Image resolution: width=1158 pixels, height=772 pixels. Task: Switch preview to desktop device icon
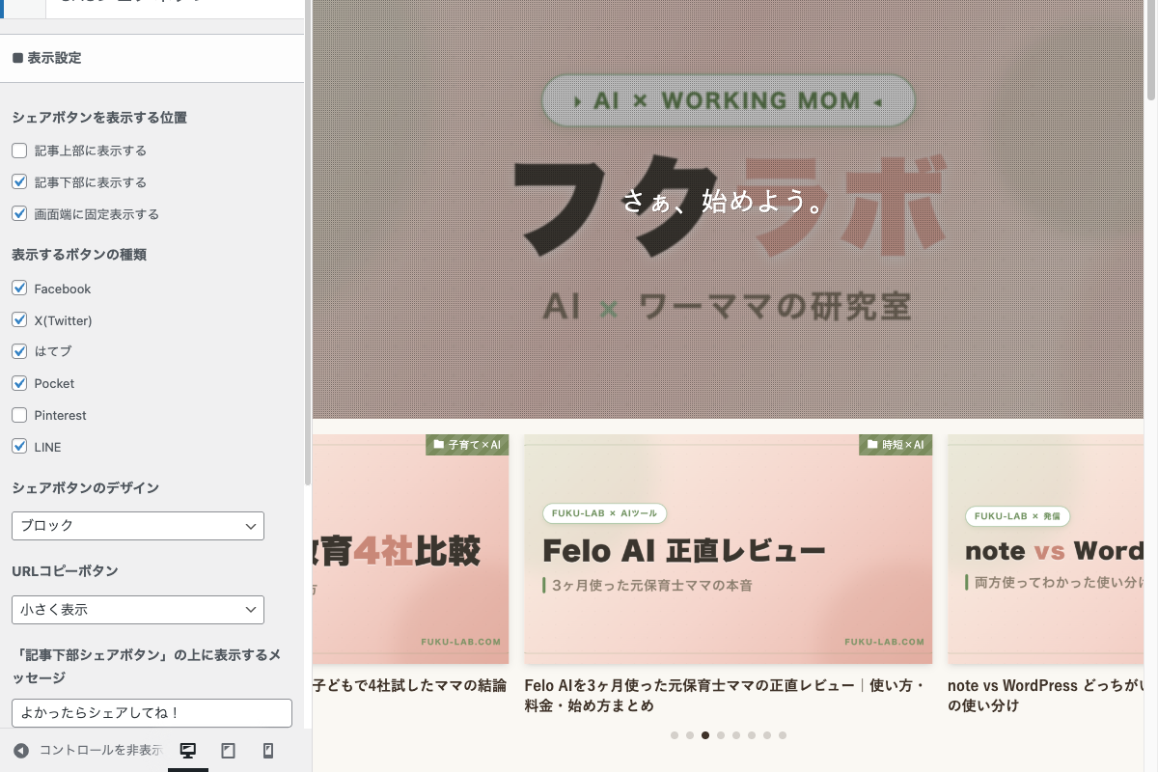pos(188,751)
